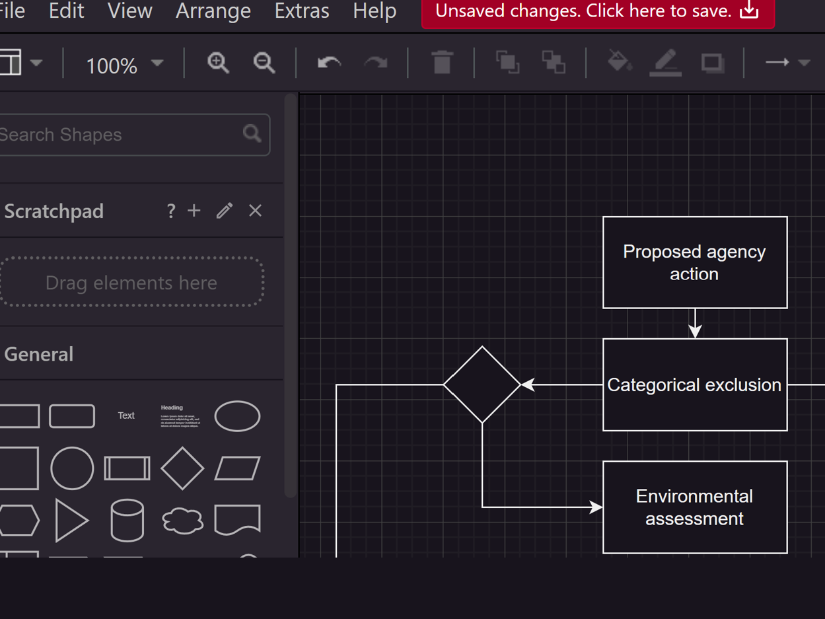Collapse the General shapes section
Screen dimensions: 825x619
(x=39, y=354)
